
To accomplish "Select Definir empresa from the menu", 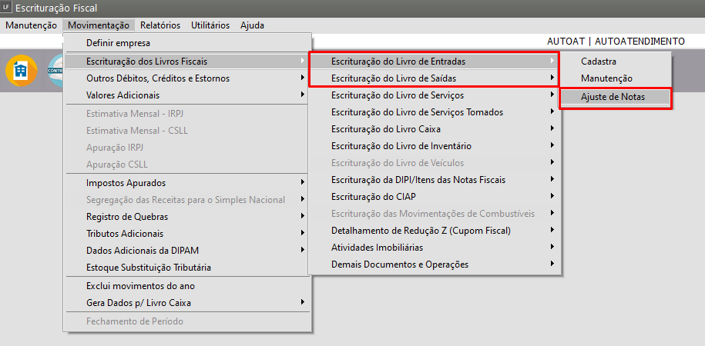I will [118, 43].
